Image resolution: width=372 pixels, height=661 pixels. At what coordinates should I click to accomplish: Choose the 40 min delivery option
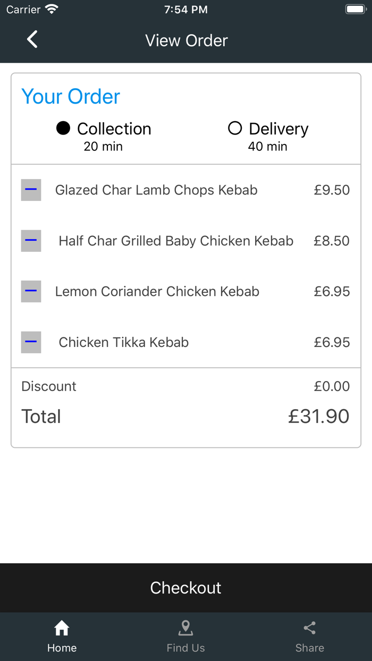(267, 147)
